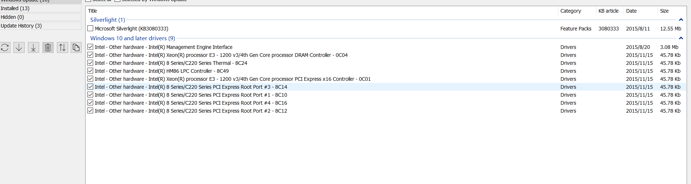This screenshot has height=184, width=691.
Task: Uncheck PCI Express Root Port #2 - 8C12
Action: 90,110
